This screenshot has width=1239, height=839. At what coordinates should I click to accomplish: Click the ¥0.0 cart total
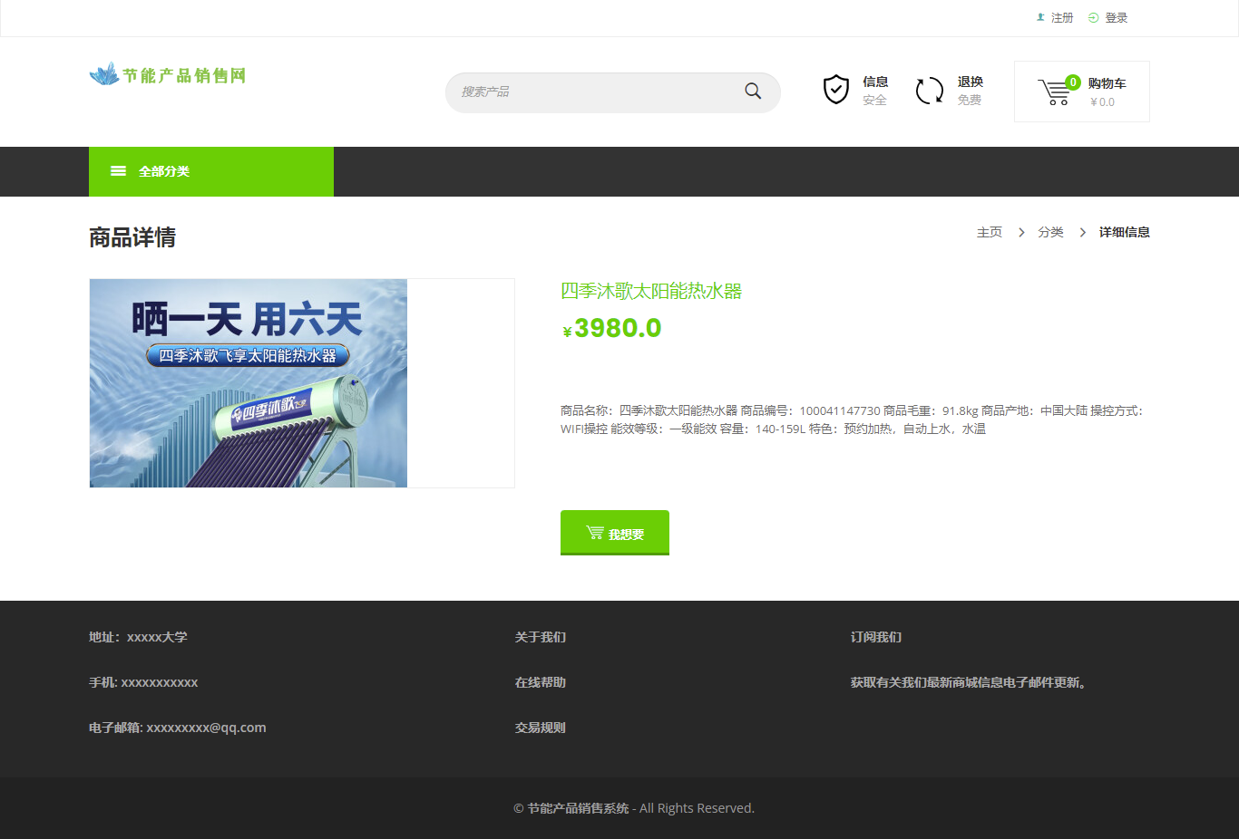coord(1102,102)
